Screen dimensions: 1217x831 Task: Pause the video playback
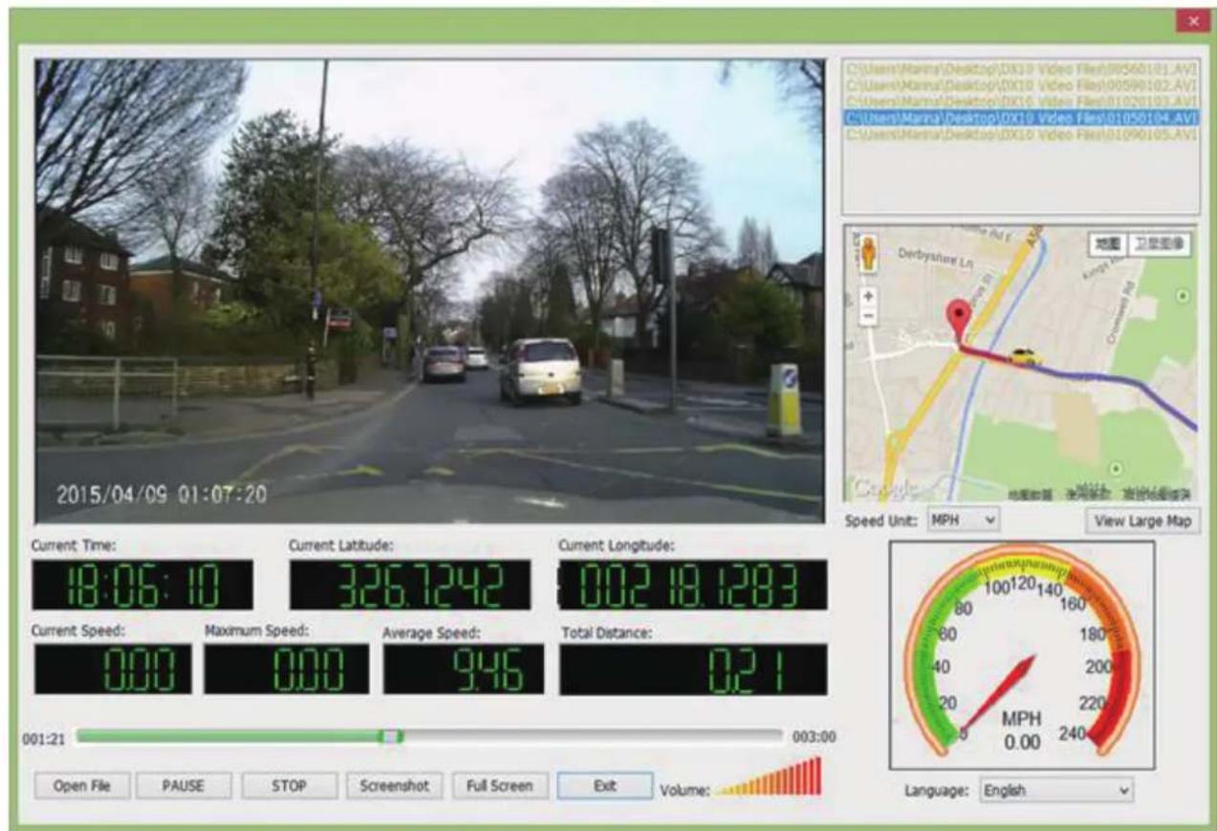184,786
